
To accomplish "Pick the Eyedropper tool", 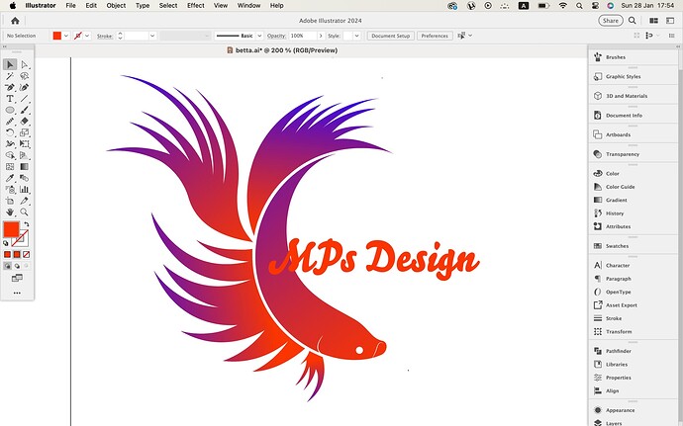I will point(10,178).
